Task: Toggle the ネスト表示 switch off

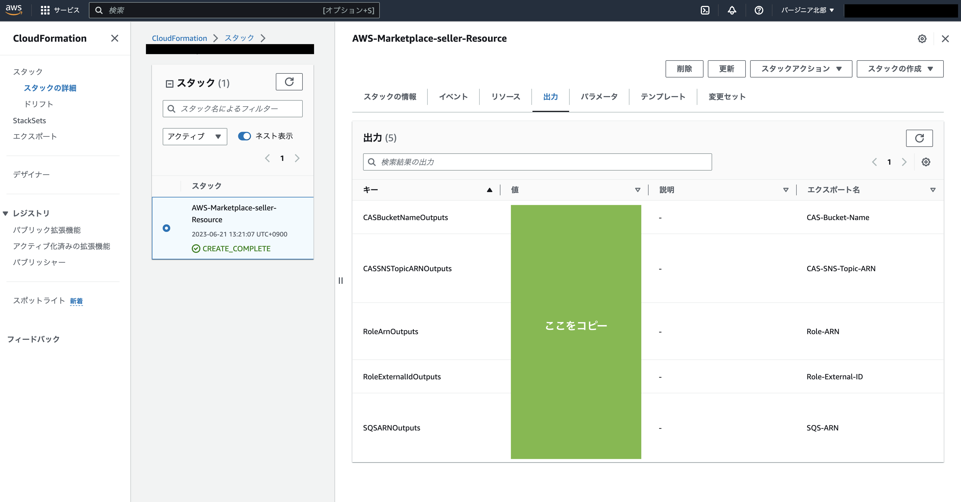Action: click(x=244, y=136)
